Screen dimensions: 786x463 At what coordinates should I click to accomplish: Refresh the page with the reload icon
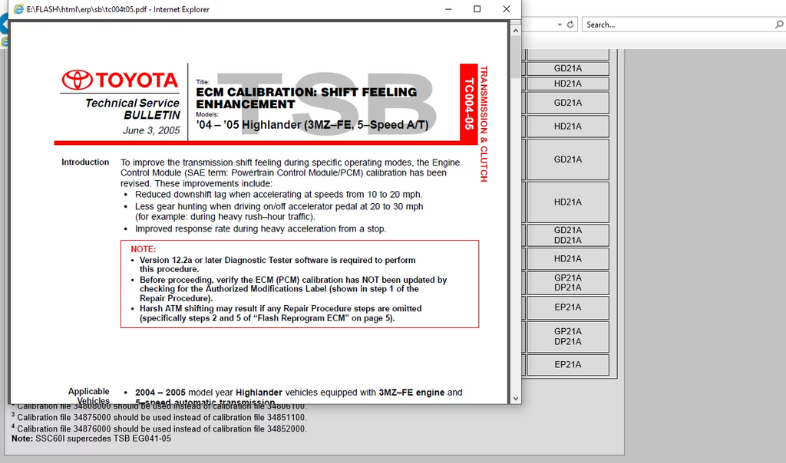(570, 25)
